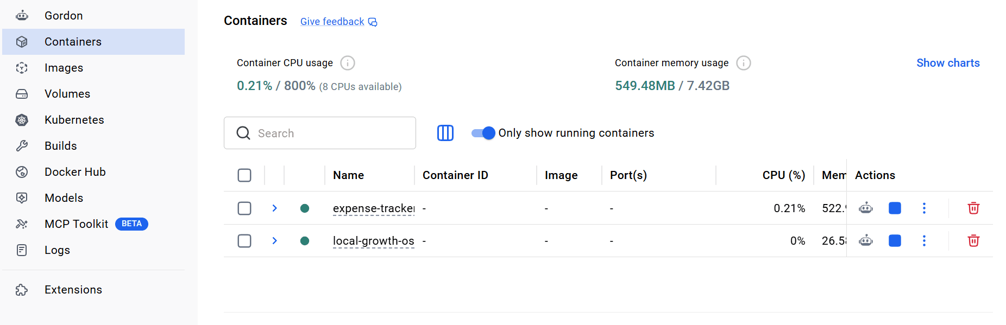Focus the container Search field
This screenshot has height=325, width=1006.
point(320,133)
